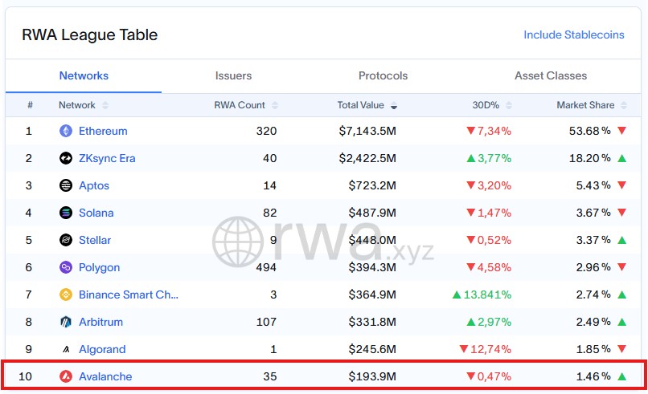Open the Polygon network link
Screen dimensions: 648x394
tap(99, 267)
